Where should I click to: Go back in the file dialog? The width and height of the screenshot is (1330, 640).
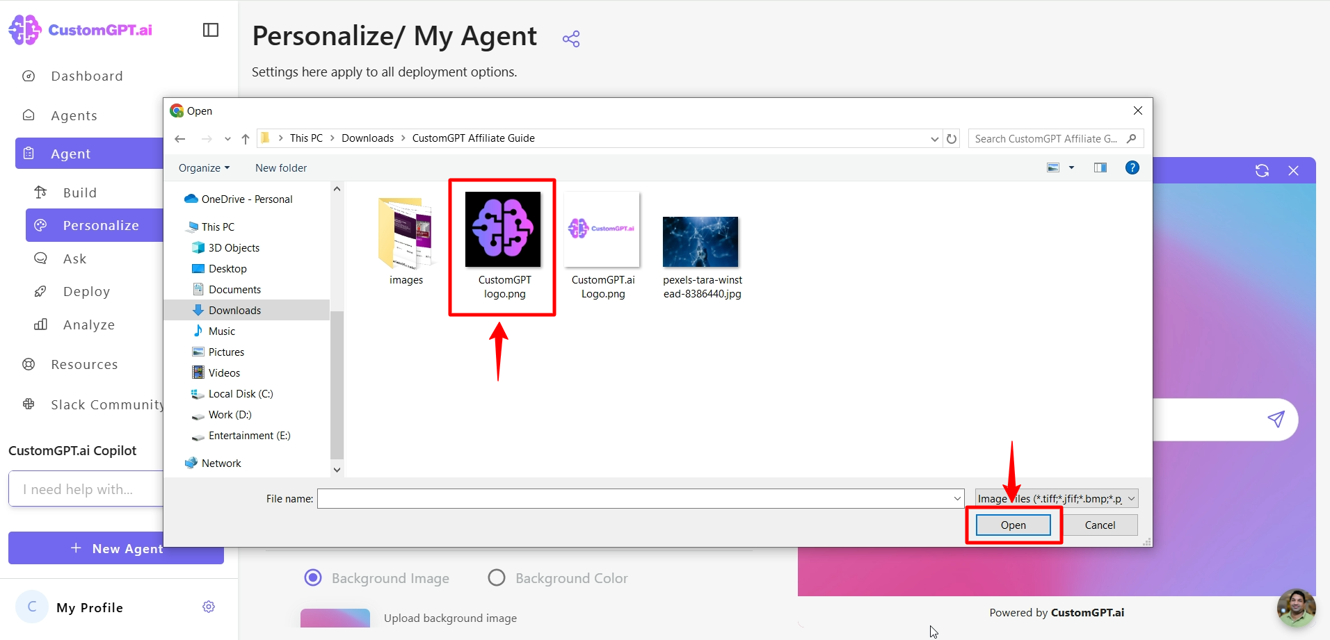click(180, 139)
